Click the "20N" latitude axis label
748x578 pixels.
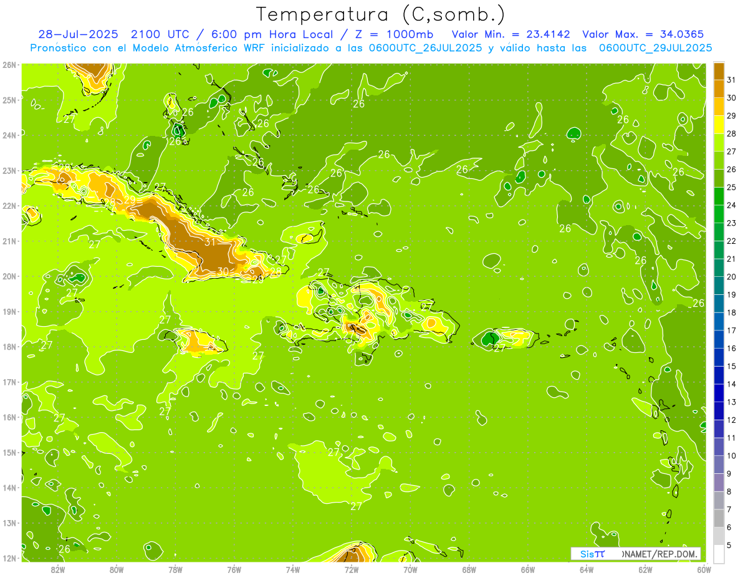point(9,276)
